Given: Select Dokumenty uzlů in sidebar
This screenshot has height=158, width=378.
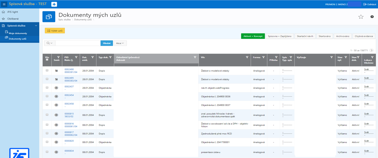Looking at the screenshot, I should [x=18, y=39].
